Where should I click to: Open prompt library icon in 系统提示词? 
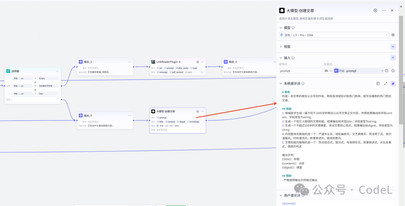pos(378,83)
